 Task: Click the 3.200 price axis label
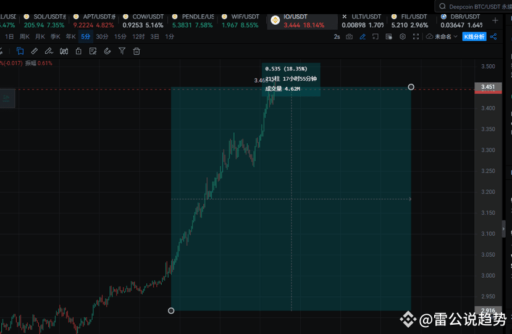(x=488, y=191)
